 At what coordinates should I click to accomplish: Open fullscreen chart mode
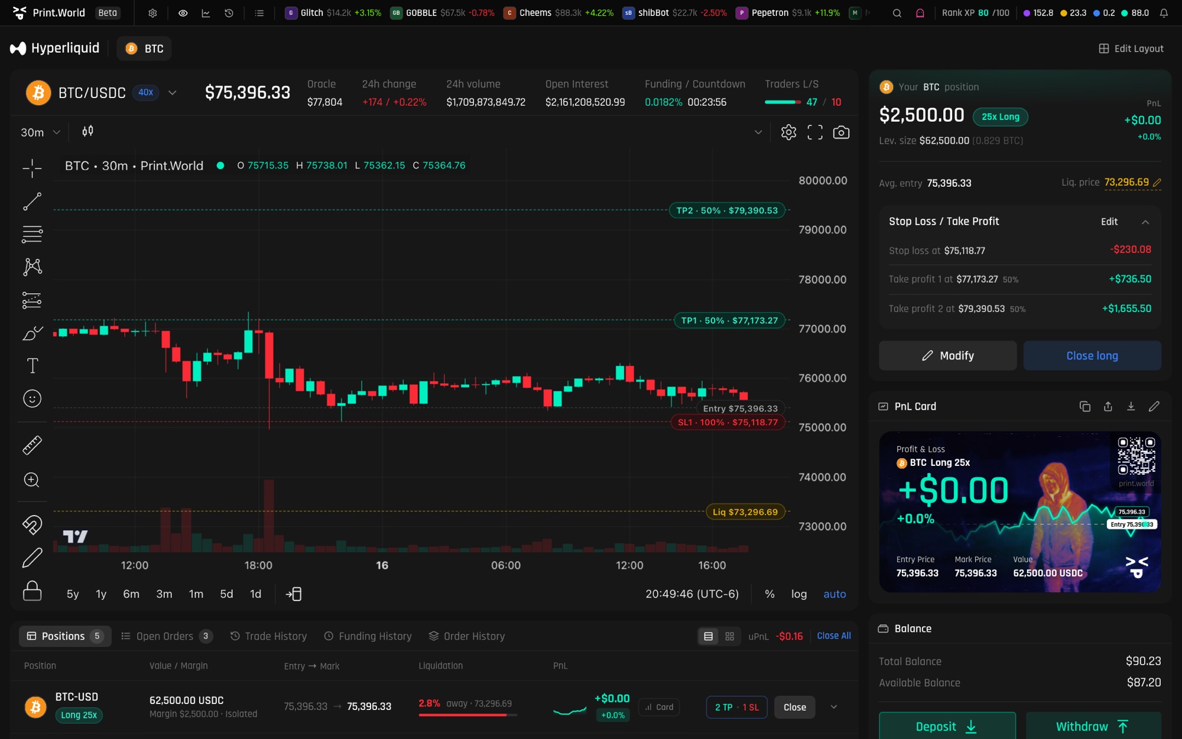pos(815,132)
